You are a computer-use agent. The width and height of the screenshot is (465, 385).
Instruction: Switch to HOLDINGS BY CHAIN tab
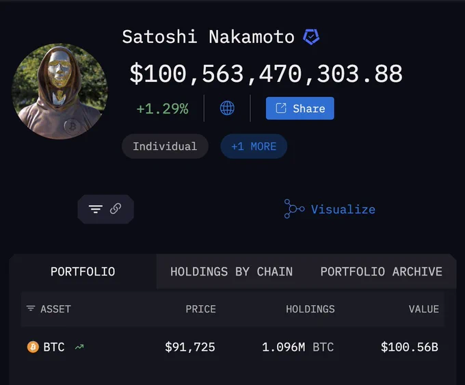coord(231,271)
